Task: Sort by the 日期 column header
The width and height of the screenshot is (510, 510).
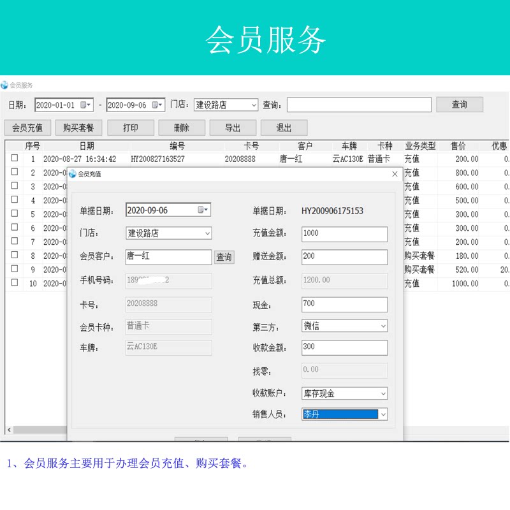Action: tap(87, 146)
